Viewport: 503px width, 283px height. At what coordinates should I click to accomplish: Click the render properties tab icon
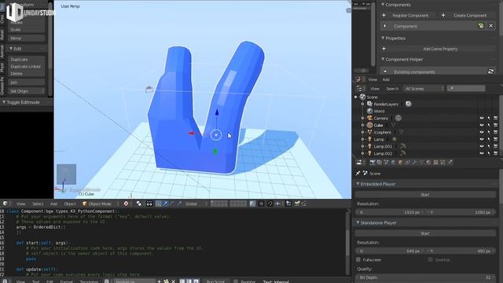tap(372, 163)
